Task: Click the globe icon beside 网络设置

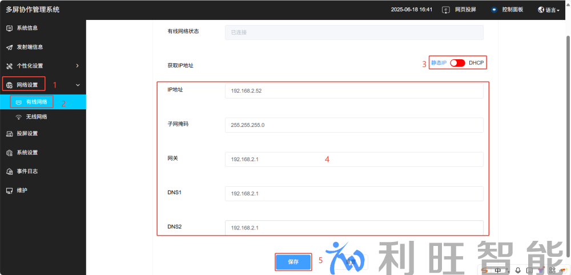Action: coord(10,85)
